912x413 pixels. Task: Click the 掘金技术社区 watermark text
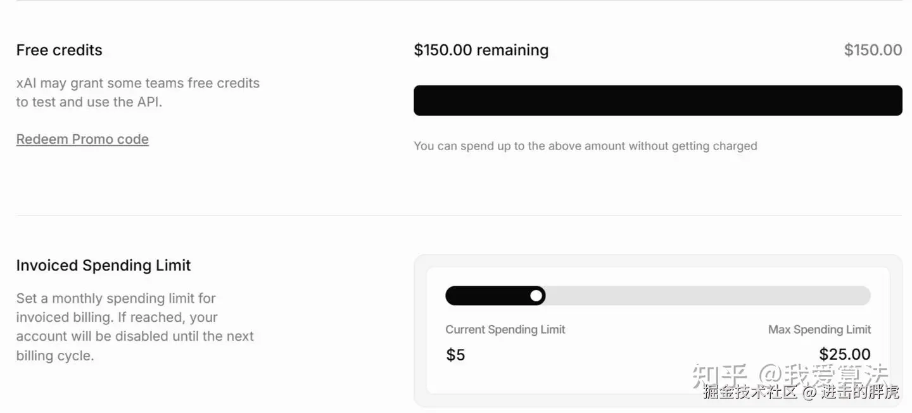pos(750,392)
